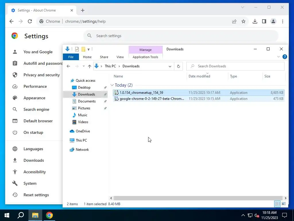Open address bar previous locations dropdown
Viewport: 294px width, 221px height.
[170, 66]
